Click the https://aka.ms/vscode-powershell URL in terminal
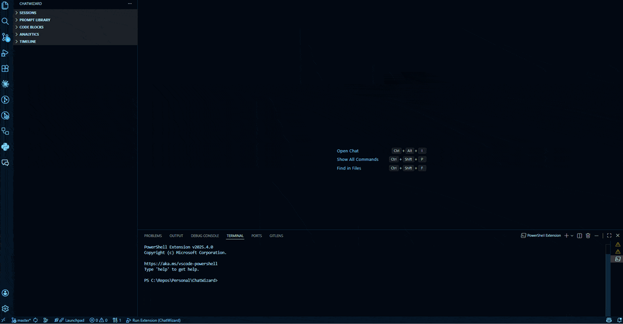The image size is (623, 324). pos(181,264)
